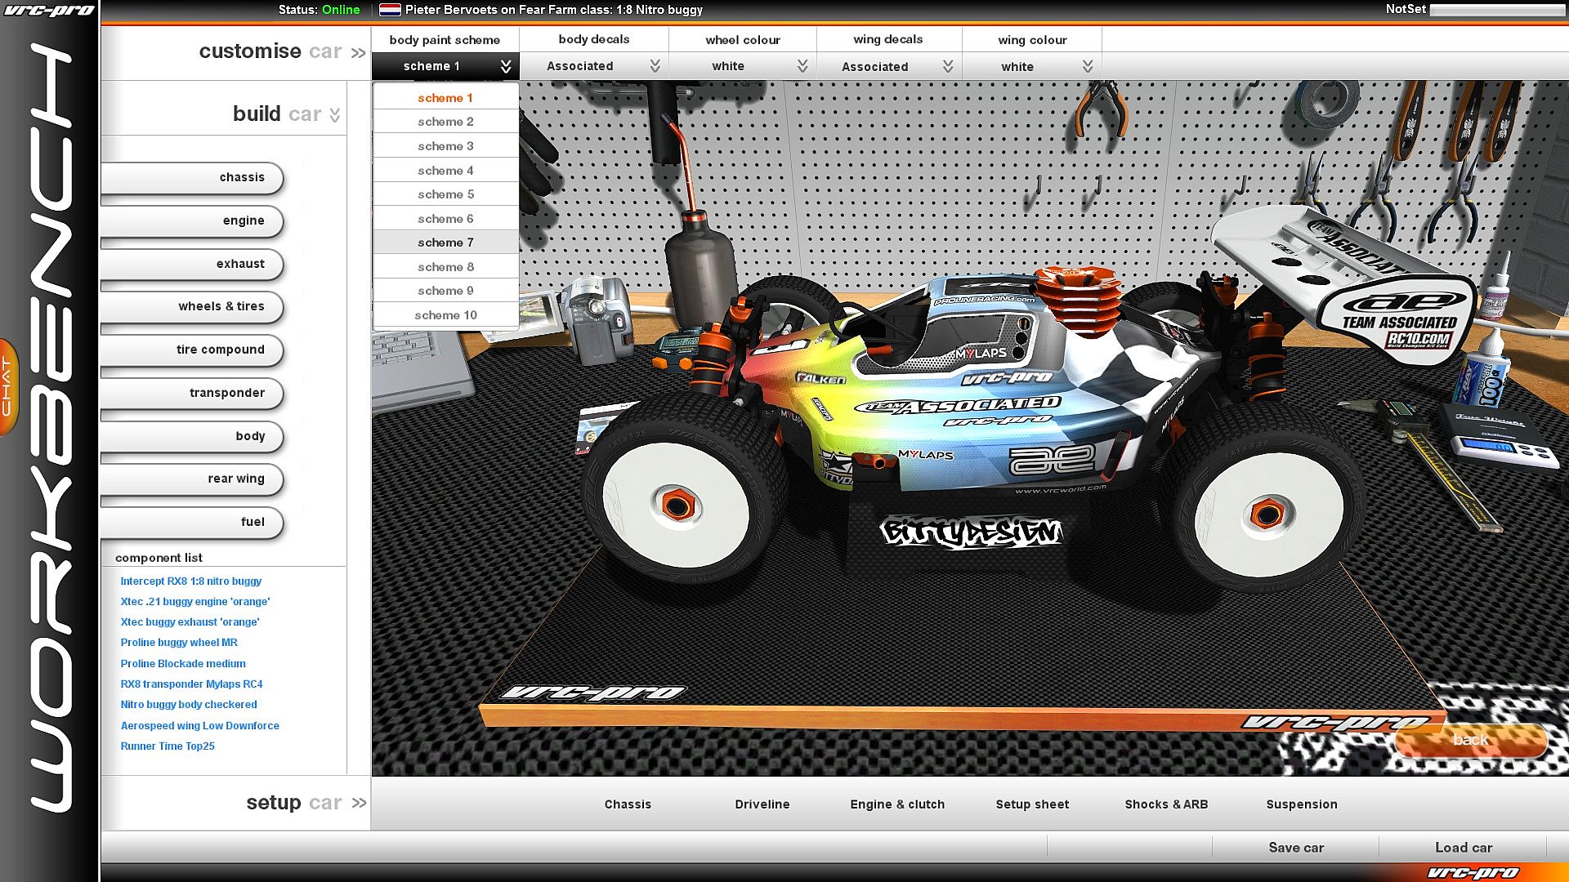Pick scheme 3 body paint option

tap(445, 146)
